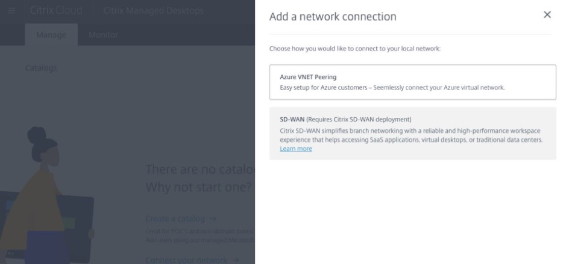Image resolution: width=566 pixels, height=264 pixels.
Task: Click the Connect your network link
Action: (x=192, y=260)
